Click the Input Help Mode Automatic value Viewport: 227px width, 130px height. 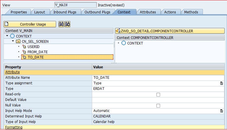click(101, 111)
